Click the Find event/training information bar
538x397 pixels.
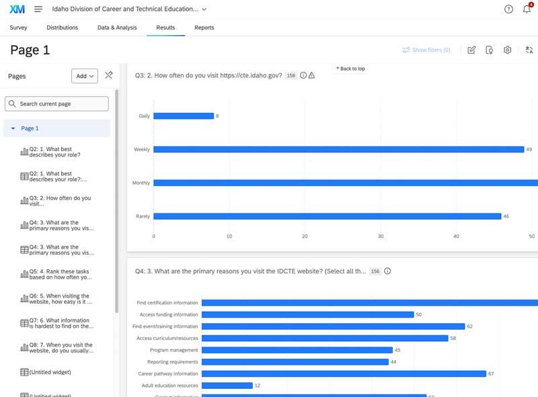(333, 326)
